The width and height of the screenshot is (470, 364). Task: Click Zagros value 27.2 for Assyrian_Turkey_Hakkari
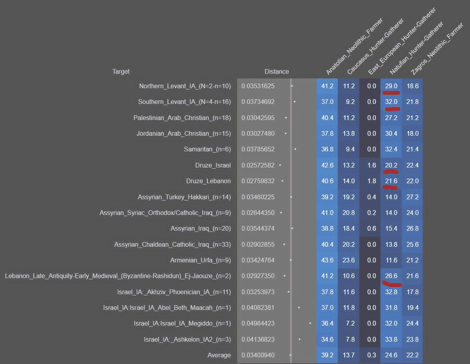(413, 197)
